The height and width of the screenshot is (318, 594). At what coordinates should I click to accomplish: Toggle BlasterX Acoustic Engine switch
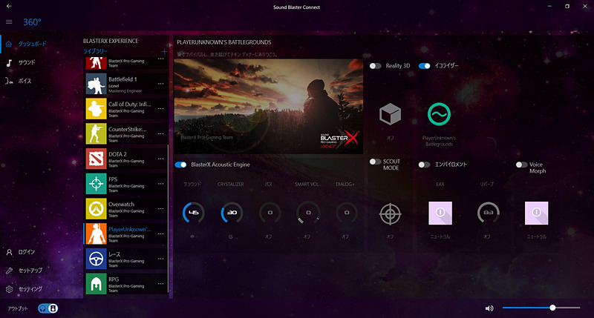click(x=180, y=165)
